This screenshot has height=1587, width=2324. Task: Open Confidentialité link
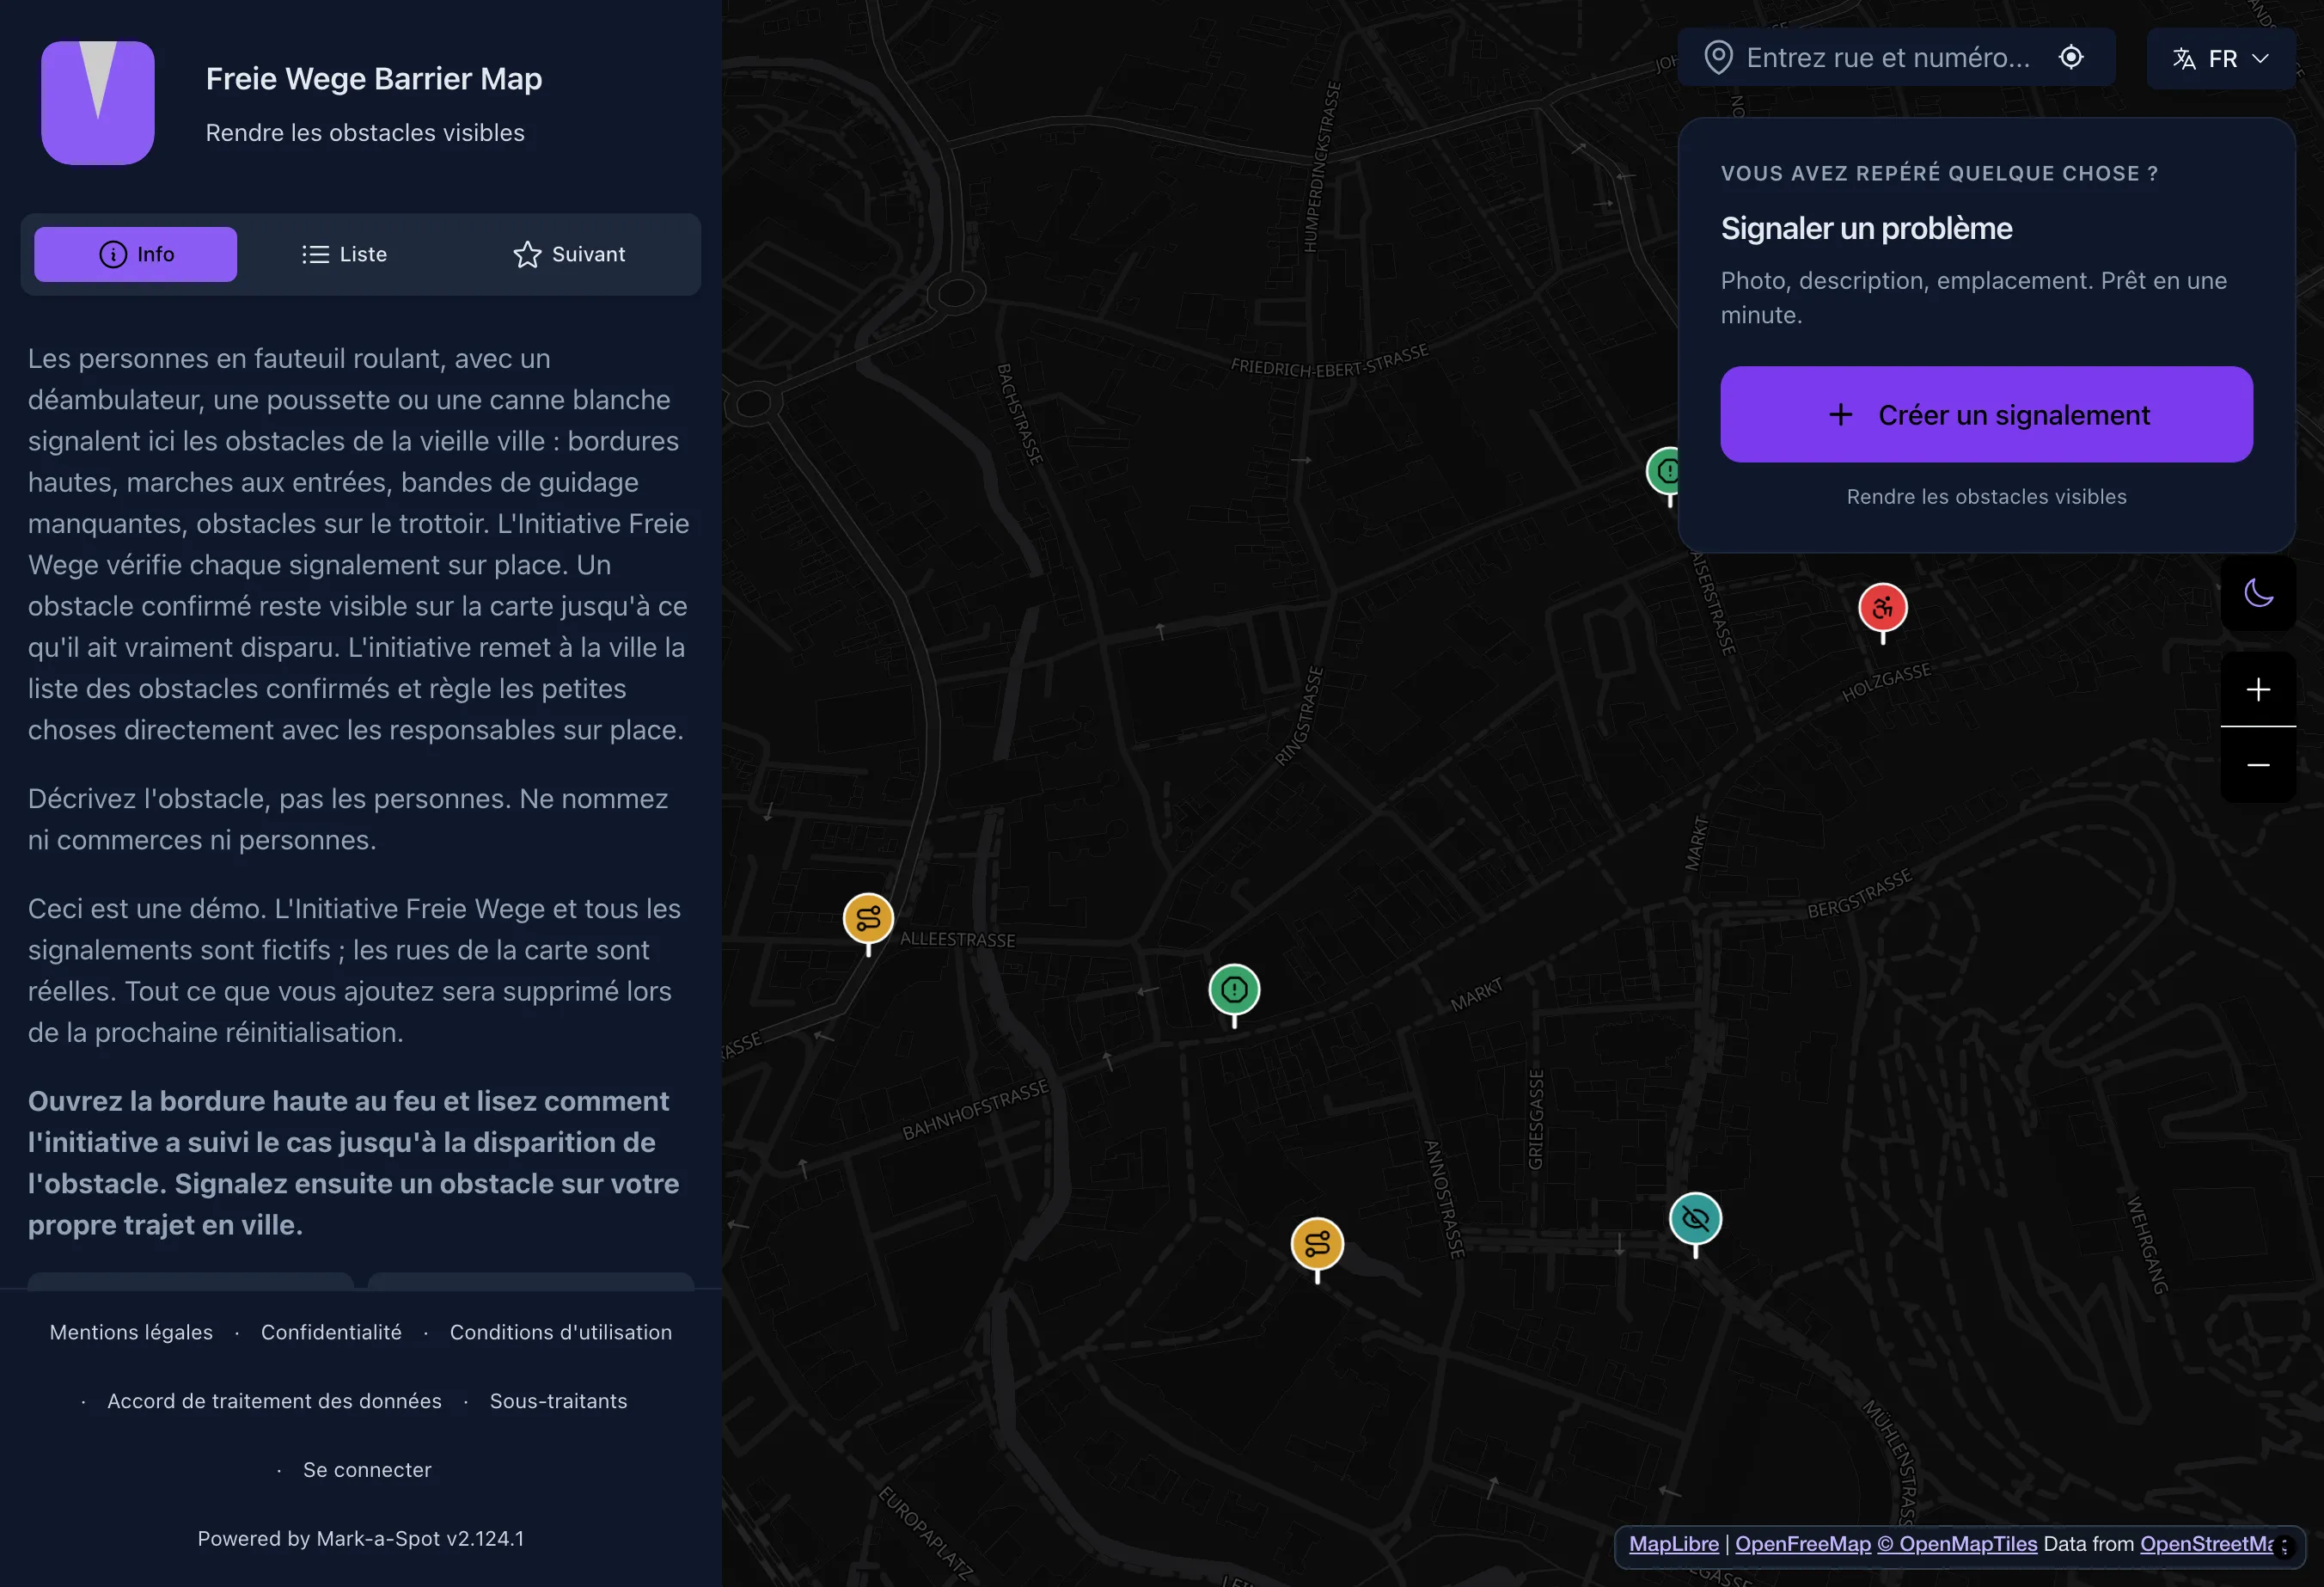(331, 1332)
